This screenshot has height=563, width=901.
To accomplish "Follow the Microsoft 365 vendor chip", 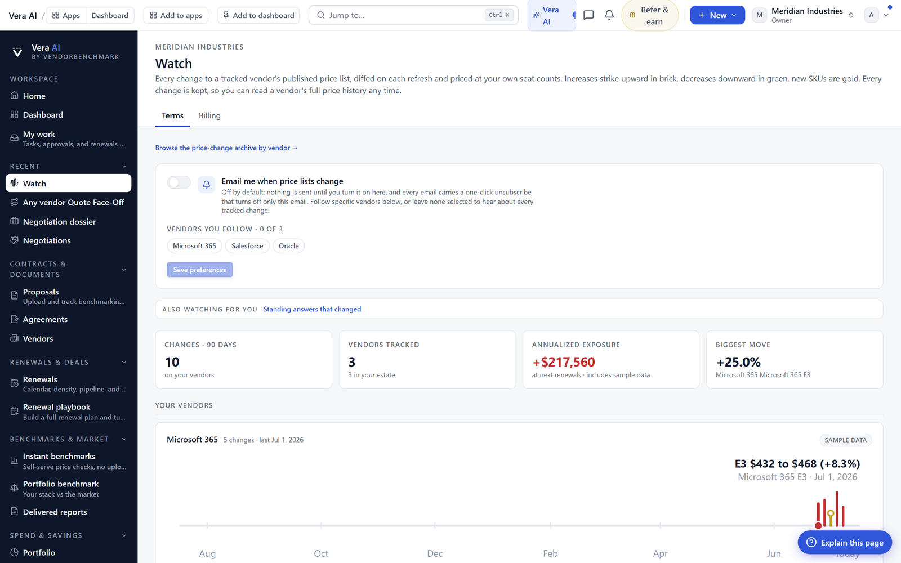I will [194, 246].
